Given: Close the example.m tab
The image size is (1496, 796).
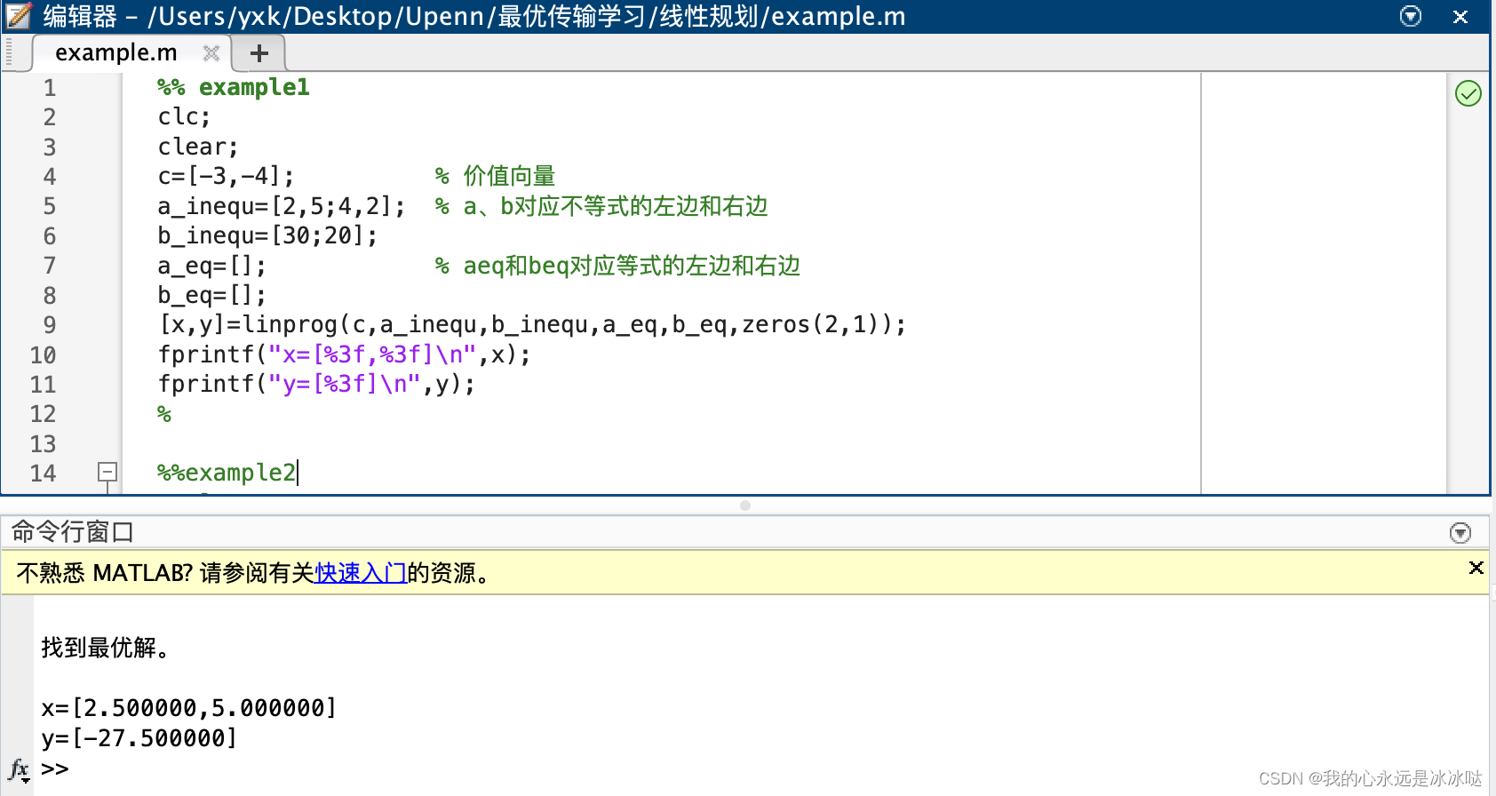Looking at the screenshot, I should (211, 53).
